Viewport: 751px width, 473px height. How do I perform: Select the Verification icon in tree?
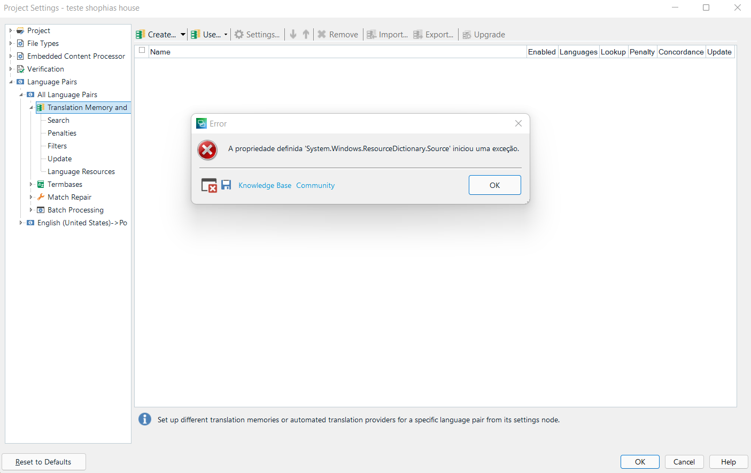tap(20, 69)
